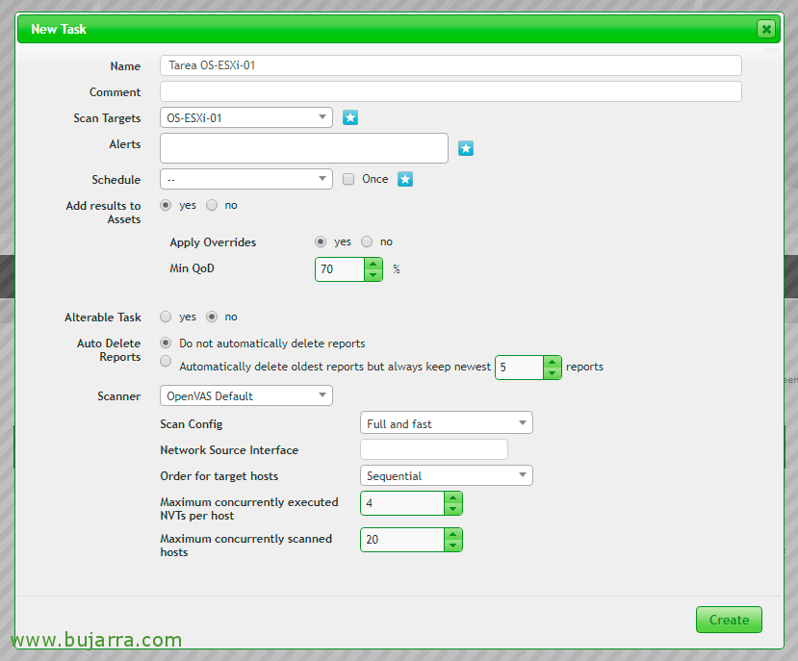Click inside the Alerts list box
798x661 pixels.
point(304,148)
